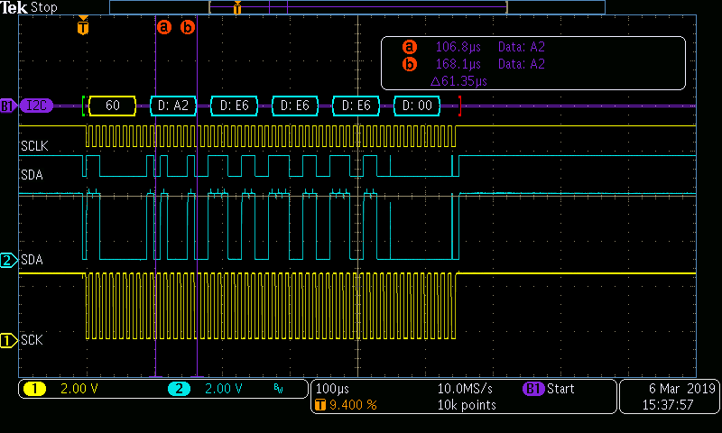Click the green I2C start bracket
This screenshot has width=722, height=433.
84,106
